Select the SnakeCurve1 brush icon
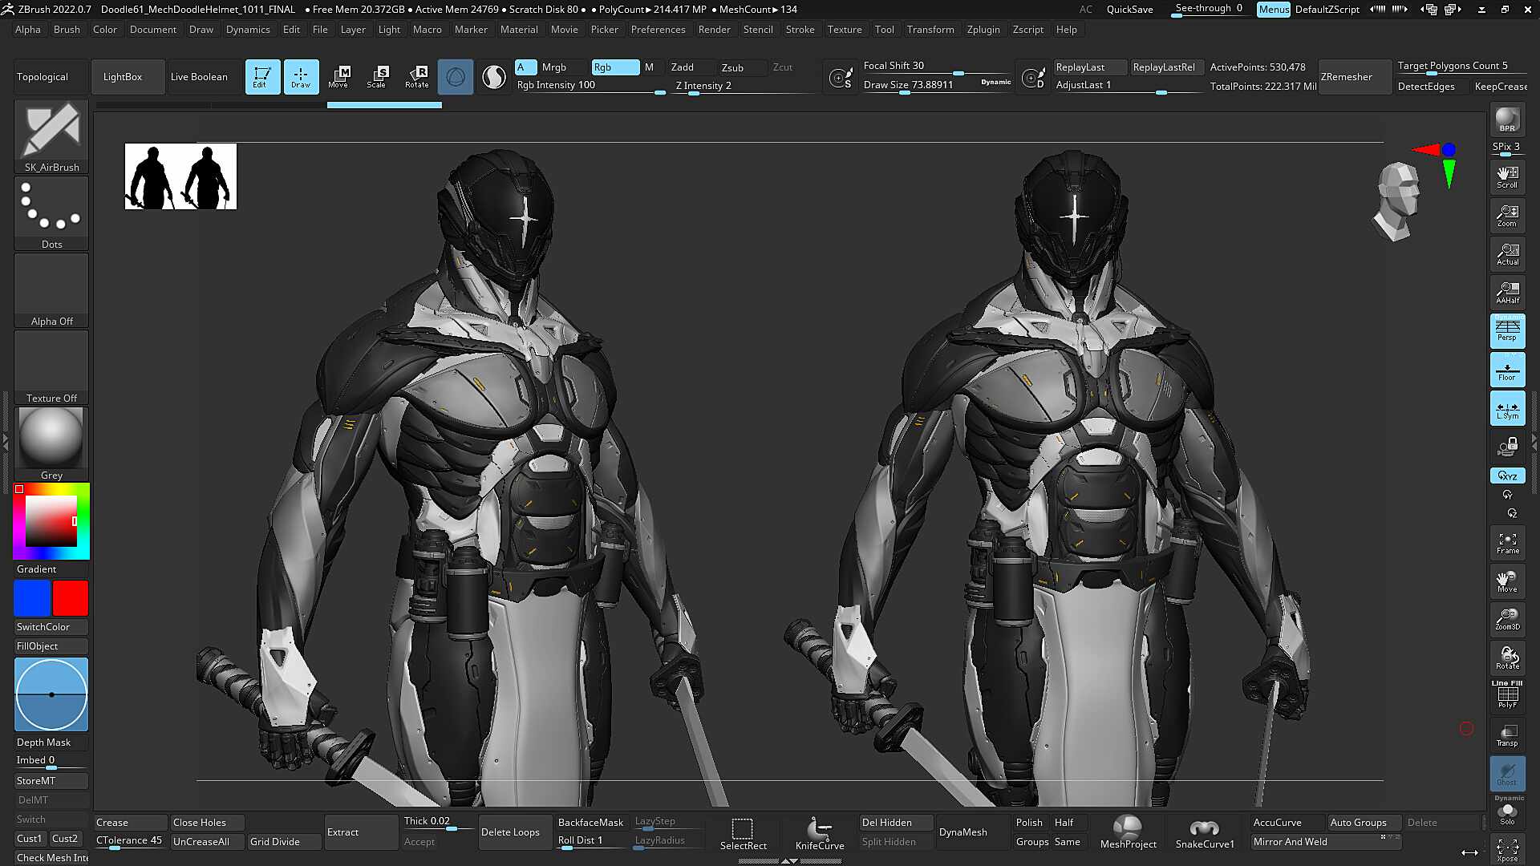The height and width of the screenshot is (866, 1540). tap(1205, 832)
